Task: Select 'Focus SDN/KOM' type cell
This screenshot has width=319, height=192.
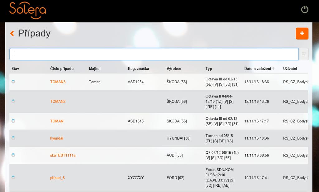Action: pos(220,178)
